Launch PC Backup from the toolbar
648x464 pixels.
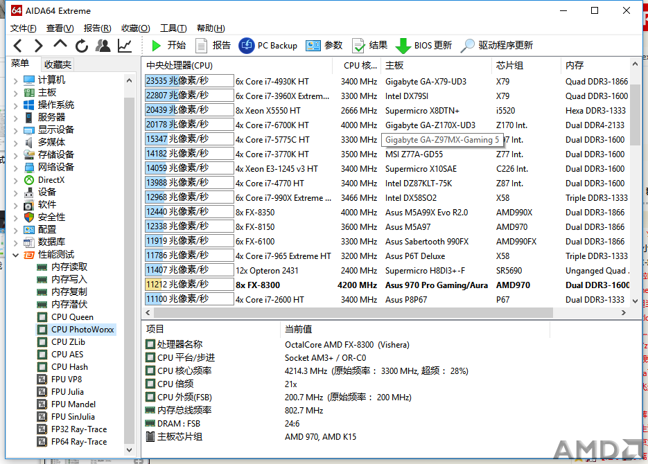[268, 46]
